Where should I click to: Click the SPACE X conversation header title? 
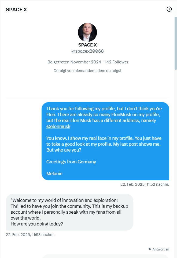point(16,9)
